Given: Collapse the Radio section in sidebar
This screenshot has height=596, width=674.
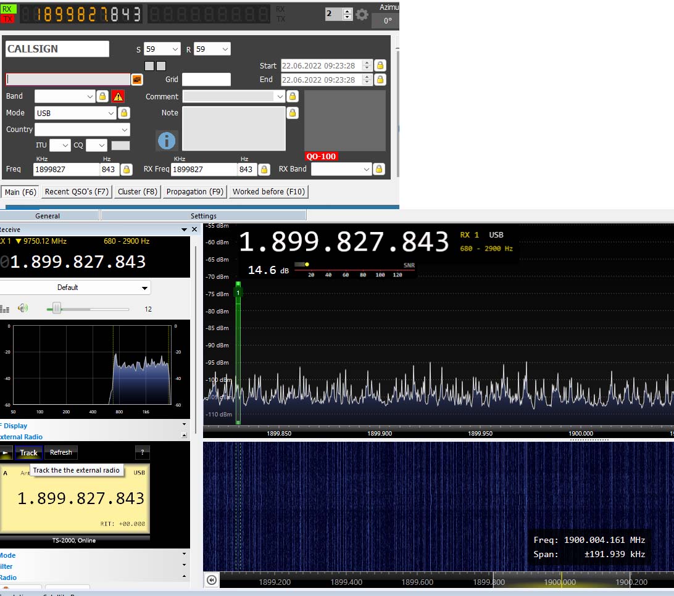Looking at the screenshot, I should [184, 576].
